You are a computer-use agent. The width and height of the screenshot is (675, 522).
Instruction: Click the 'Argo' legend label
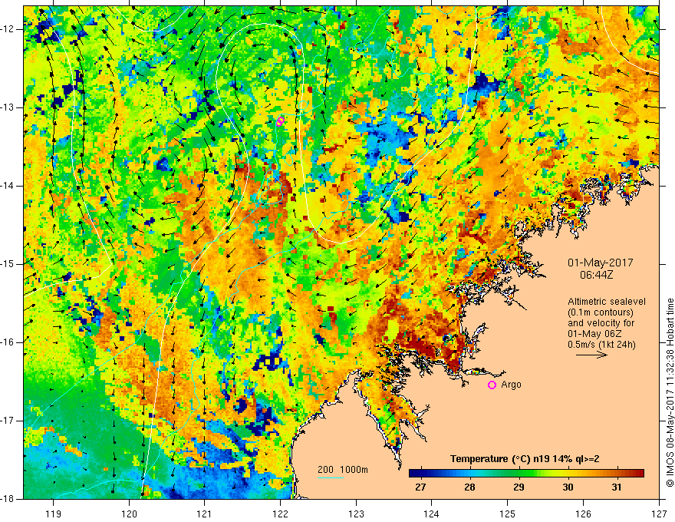[511, 385]
